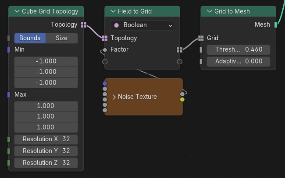Image resolution: width=285 pixels, height=178 pixels.
Task: Click the last Max 1.000 value field
Action: [46, 127]
